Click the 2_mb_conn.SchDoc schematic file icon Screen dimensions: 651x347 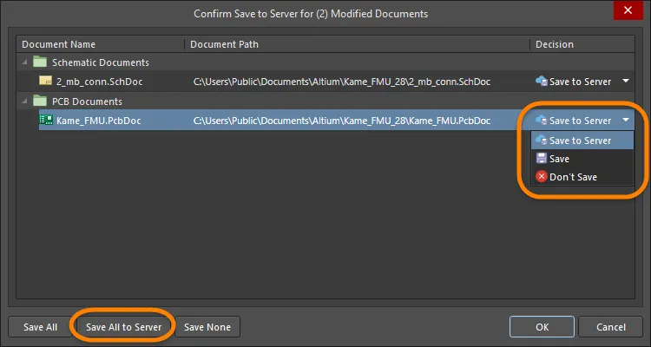(x=46, y=81)
